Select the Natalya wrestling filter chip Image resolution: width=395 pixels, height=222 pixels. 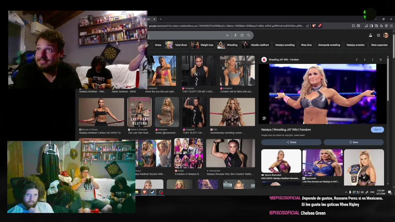pos(285,45)
